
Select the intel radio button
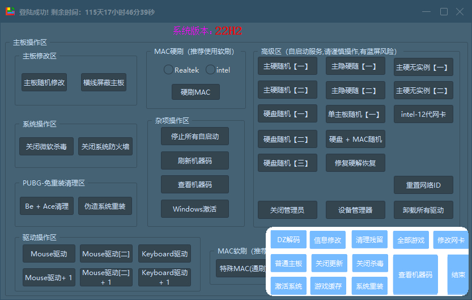210,70
